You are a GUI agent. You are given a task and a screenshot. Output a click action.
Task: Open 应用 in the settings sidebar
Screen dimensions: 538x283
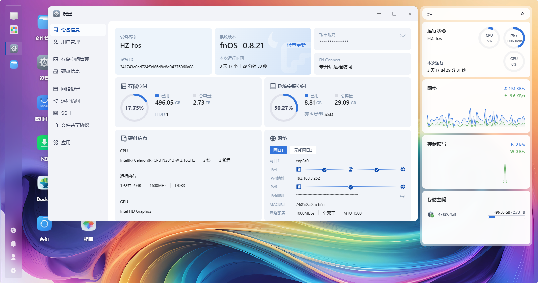click(78, 143)
